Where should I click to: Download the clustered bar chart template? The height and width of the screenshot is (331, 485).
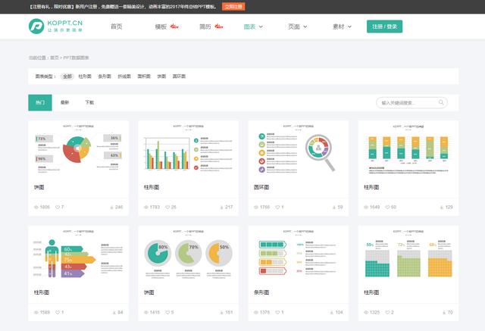point(222,208)
